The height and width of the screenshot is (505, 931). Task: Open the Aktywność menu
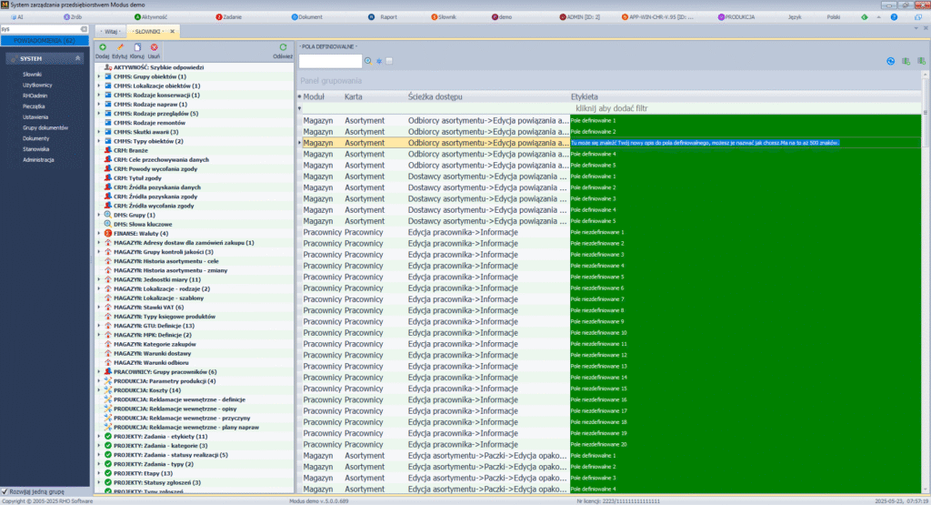point(151,17)
